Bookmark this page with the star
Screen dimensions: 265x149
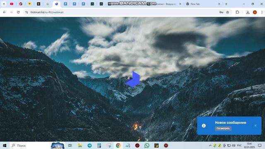click(x=228, y=12)
